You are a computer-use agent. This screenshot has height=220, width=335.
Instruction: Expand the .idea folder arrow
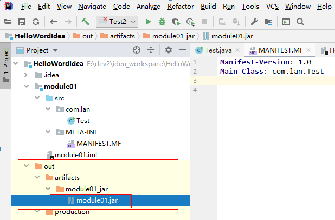[x=26, y=75]
